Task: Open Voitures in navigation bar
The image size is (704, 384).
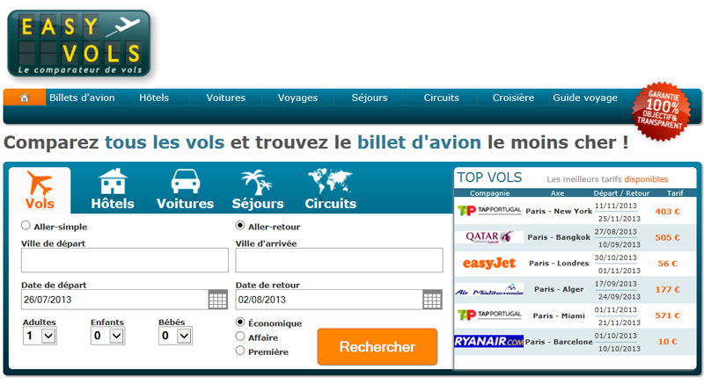Action: pyautogui.click(x=226, y=98)
